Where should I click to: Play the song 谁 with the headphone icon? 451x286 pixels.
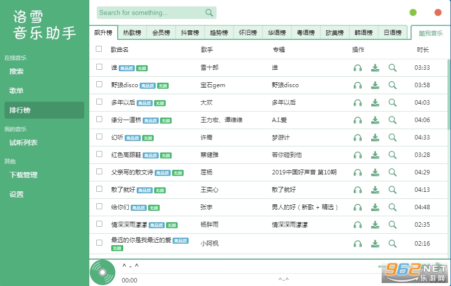(358, 68)
